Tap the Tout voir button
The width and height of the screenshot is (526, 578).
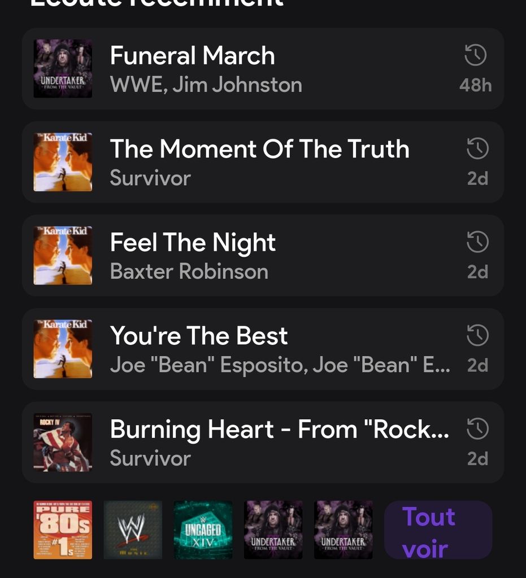click(438, 529)
